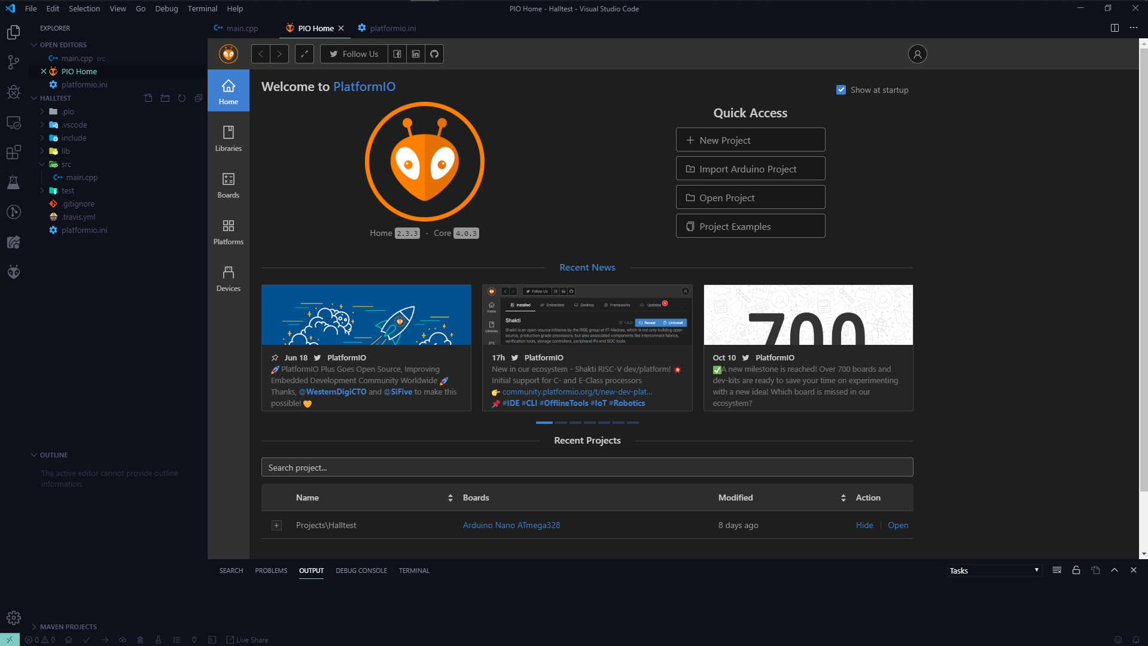The image size is (1148, 646).
Task: Open the Source Control view in activity bar
Action: point(13,62)
